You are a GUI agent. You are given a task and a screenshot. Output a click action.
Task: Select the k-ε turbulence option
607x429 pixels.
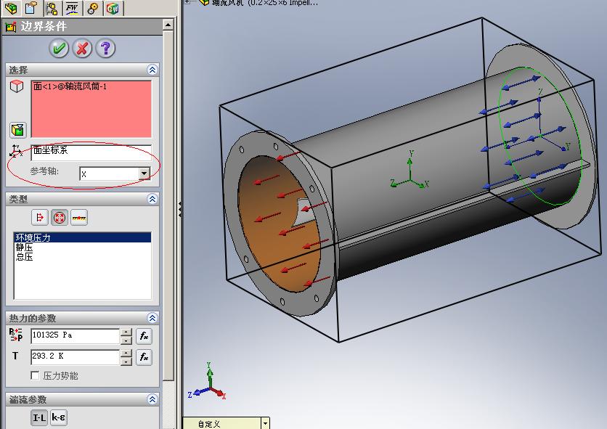(59, 417)
